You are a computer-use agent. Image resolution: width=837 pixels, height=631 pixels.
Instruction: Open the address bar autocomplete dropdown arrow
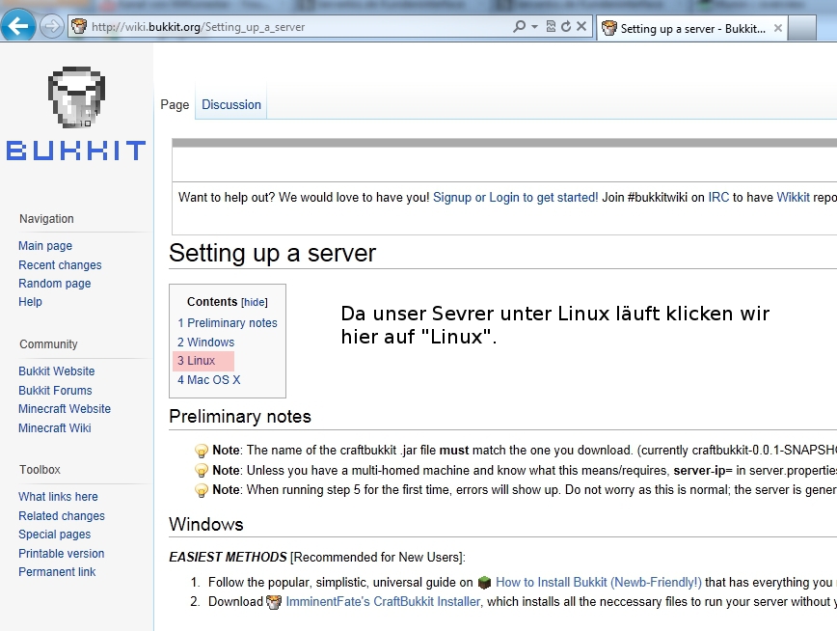(x=534, y=26)
